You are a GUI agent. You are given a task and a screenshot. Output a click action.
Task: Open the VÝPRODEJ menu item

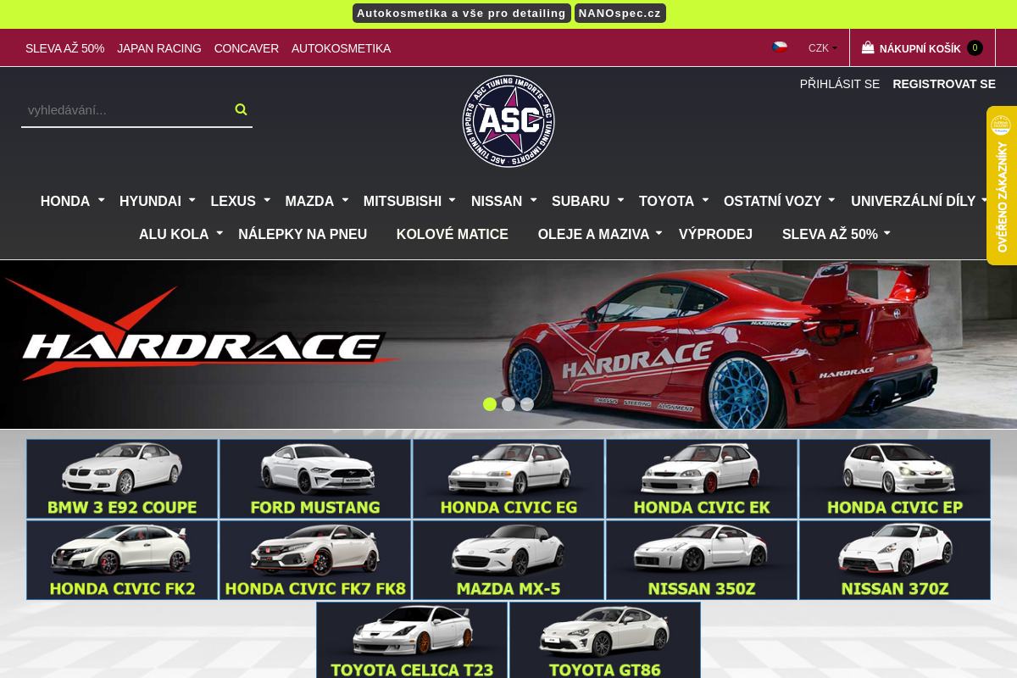coord(715,234)
